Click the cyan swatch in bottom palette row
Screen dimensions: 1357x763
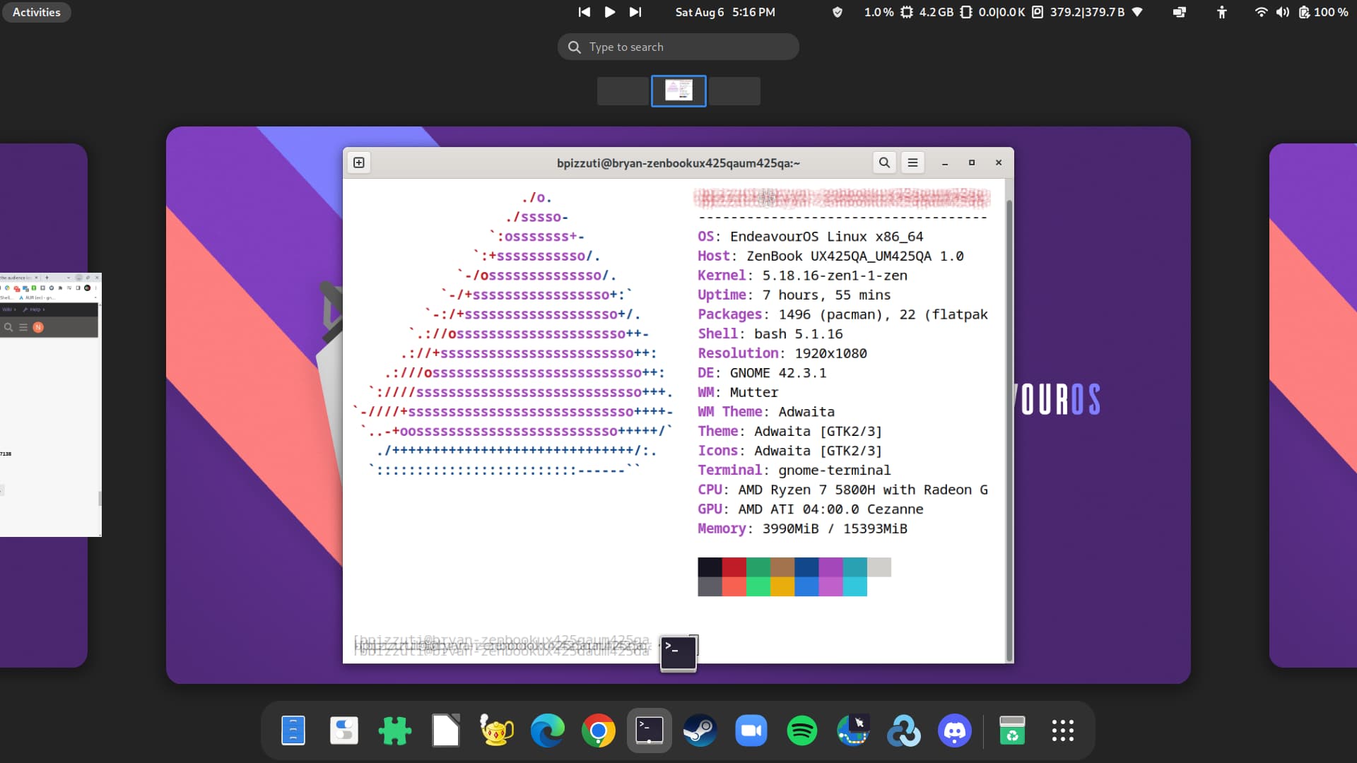point(855,586)
